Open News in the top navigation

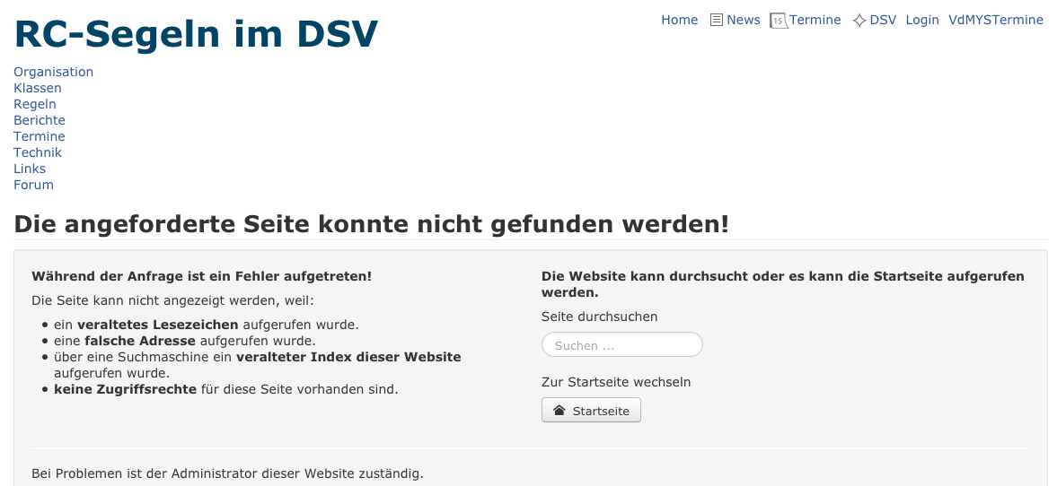coord(744,21)
